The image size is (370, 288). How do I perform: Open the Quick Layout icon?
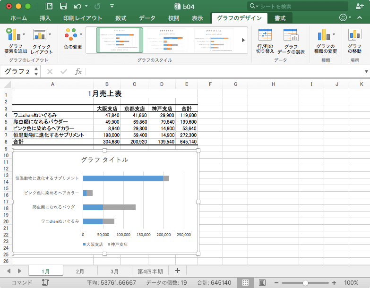(39, 34)
